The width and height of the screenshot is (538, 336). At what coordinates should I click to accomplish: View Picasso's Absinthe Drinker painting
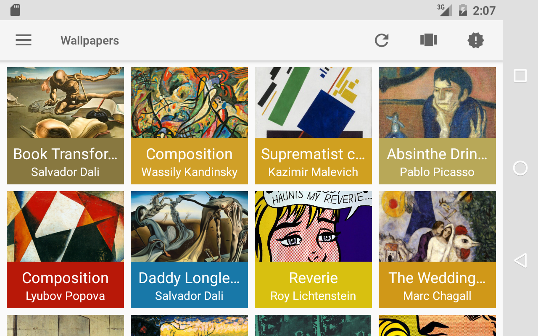(437, 102)
